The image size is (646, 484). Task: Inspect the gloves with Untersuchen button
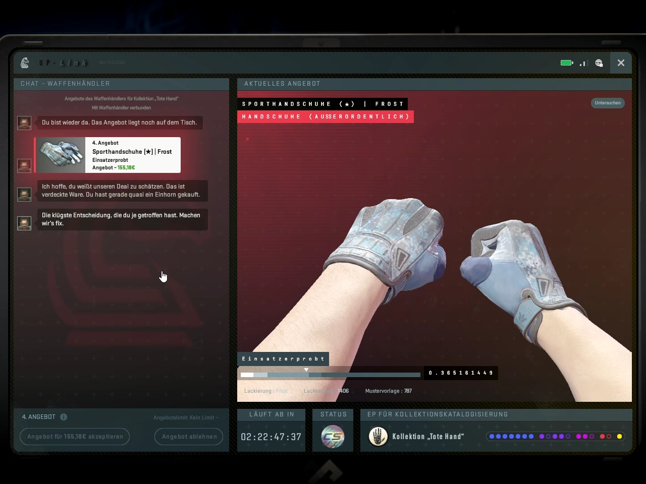608,103
